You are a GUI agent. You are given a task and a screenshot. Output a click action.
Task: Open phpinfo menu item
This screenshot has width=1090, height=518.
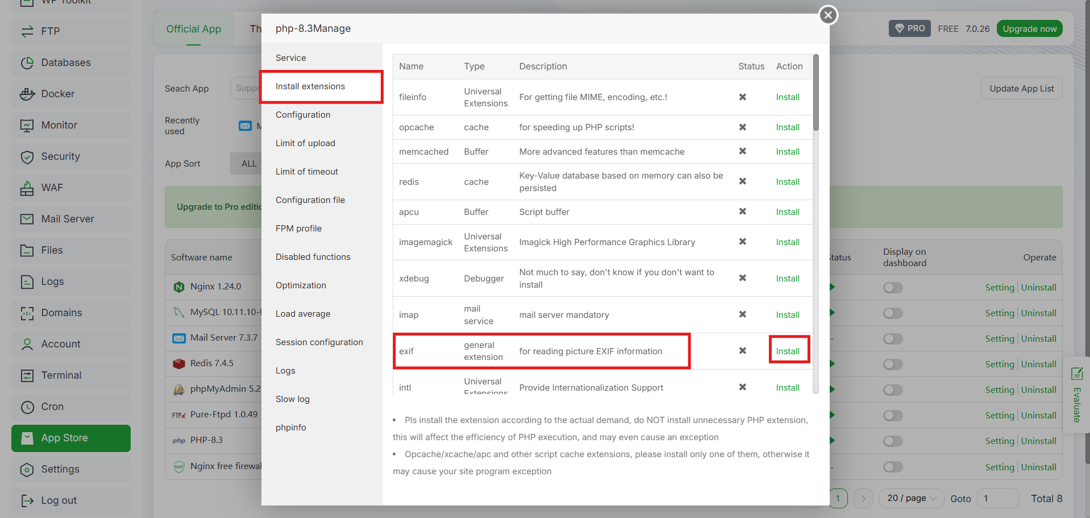pos(322,428)
